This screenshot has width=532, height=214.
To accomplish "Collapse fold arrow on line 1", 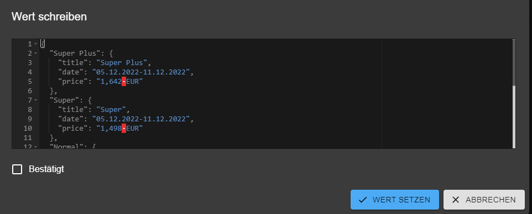I will coord(35,44).
